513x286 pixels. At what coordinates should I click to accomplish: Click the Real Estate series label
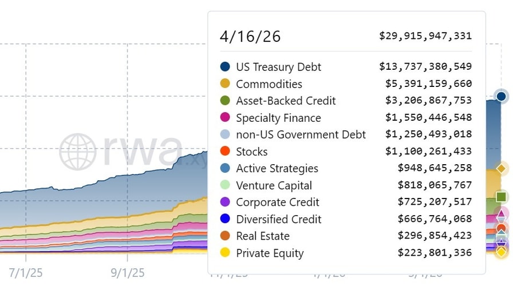click(x=262, y=236)
